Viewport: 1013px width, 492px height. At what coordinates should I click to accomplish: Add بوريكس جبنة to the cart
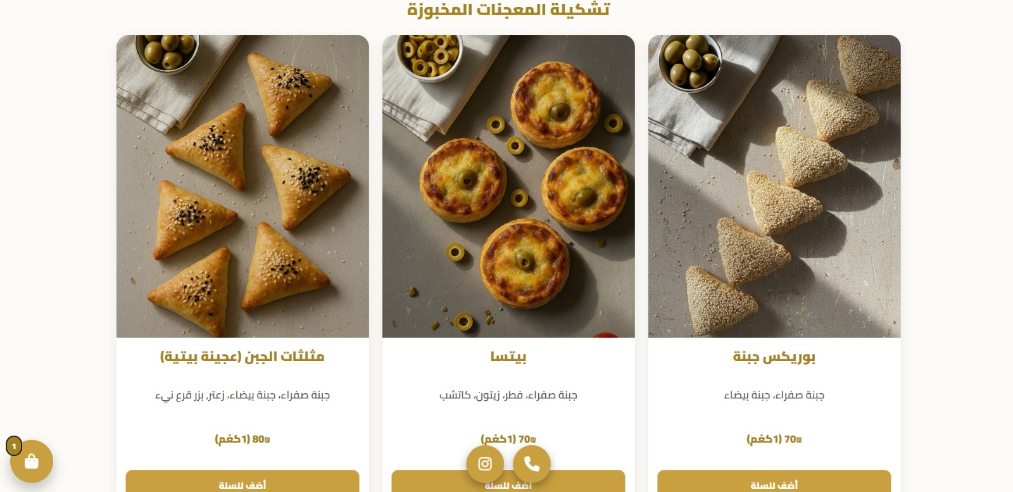click(x=774, y=481)
